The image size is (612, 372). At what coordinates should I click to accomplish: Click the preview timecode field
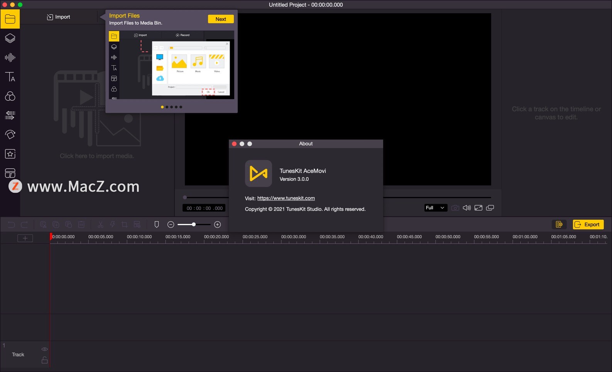[x=204, y=208]
